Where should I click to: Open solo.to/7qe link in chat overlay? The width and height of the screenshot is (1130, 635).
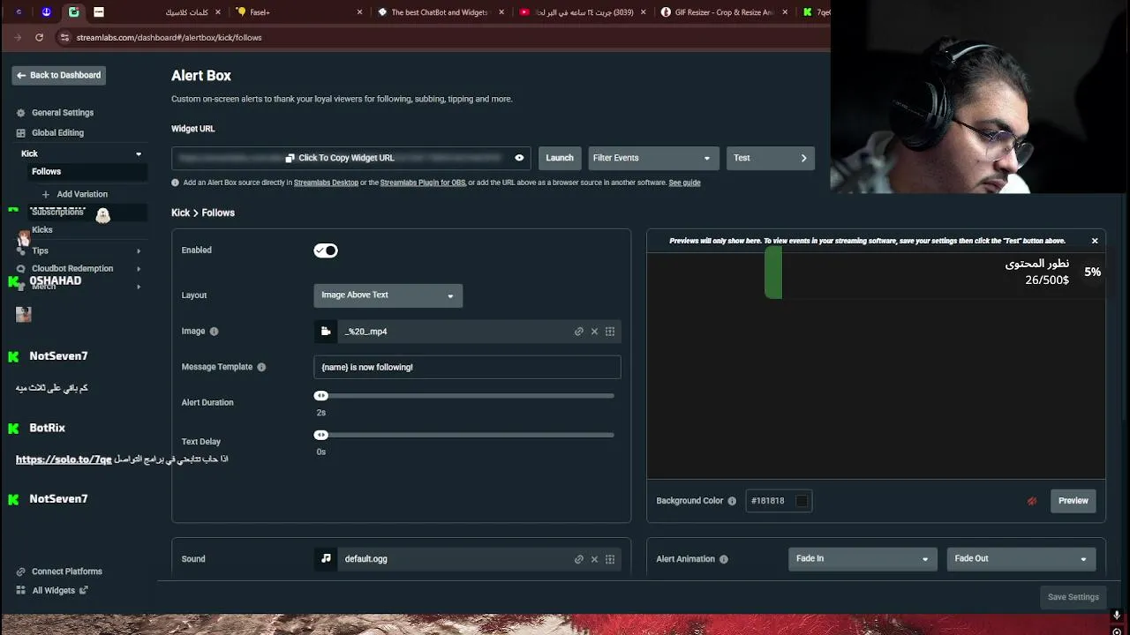[x=64, y=459]
